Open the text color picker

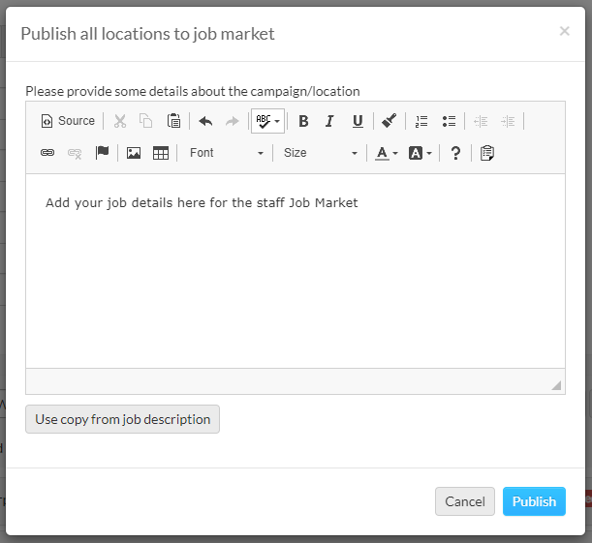387,153
